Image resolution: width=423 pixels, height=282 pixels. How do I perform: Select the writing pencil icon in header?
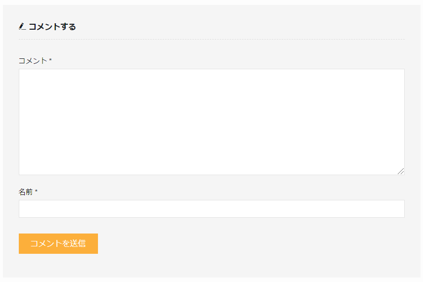pyautogui.click(x=22, y=26)
